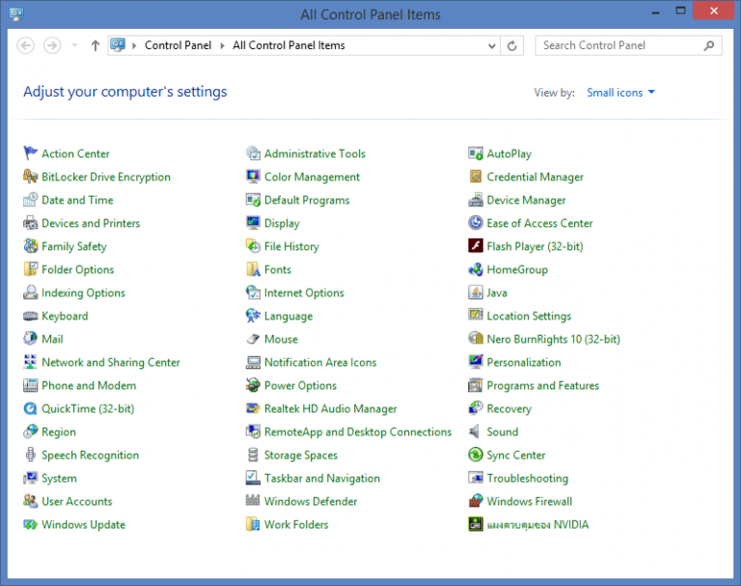Open the Windows Defender icon
This screenshot has width=741, height=586.
coord(253,501)
